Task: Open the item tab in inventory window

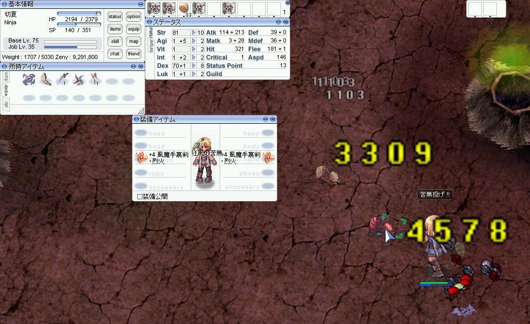Action: point(6,77)
